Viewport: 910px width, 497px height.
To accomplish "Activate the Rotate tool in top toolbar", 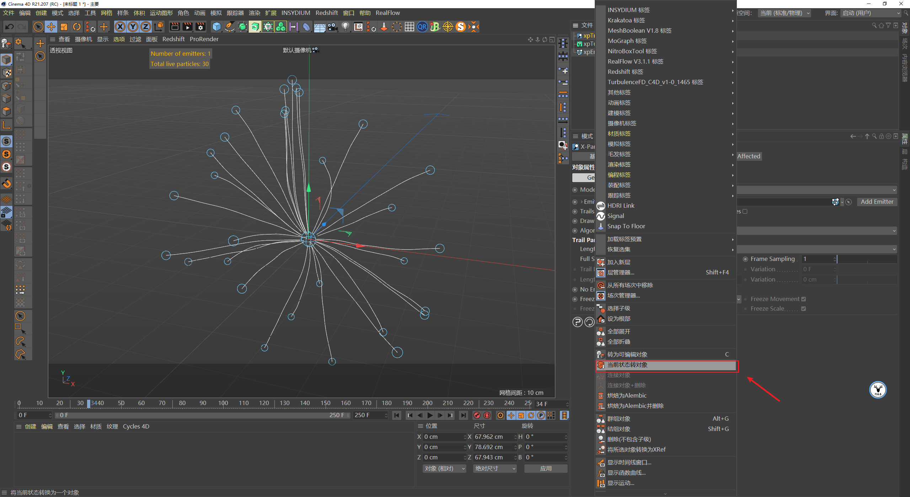I will pyautogui.click(x=77, y=27).
